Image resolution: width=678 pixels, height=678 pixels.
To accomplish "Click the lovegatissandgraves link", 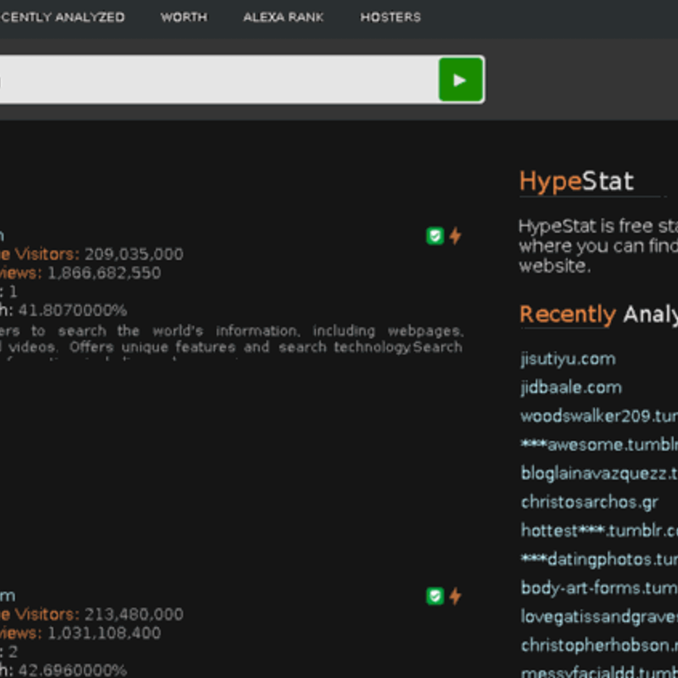I will pos(598,616).
